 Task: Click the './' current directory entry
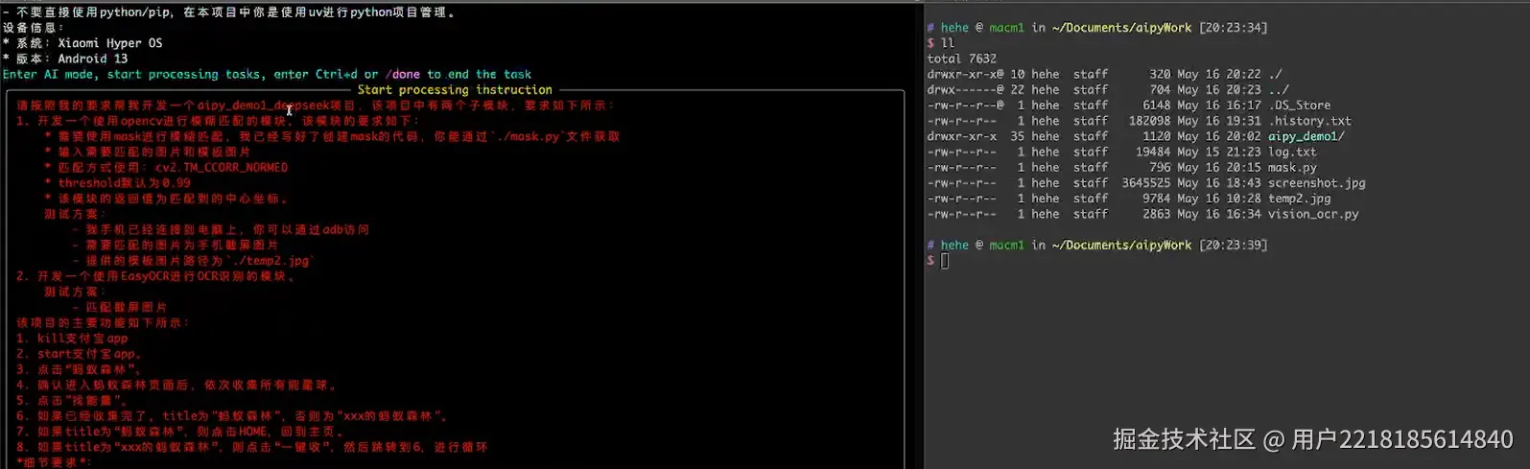point(1275,74)
